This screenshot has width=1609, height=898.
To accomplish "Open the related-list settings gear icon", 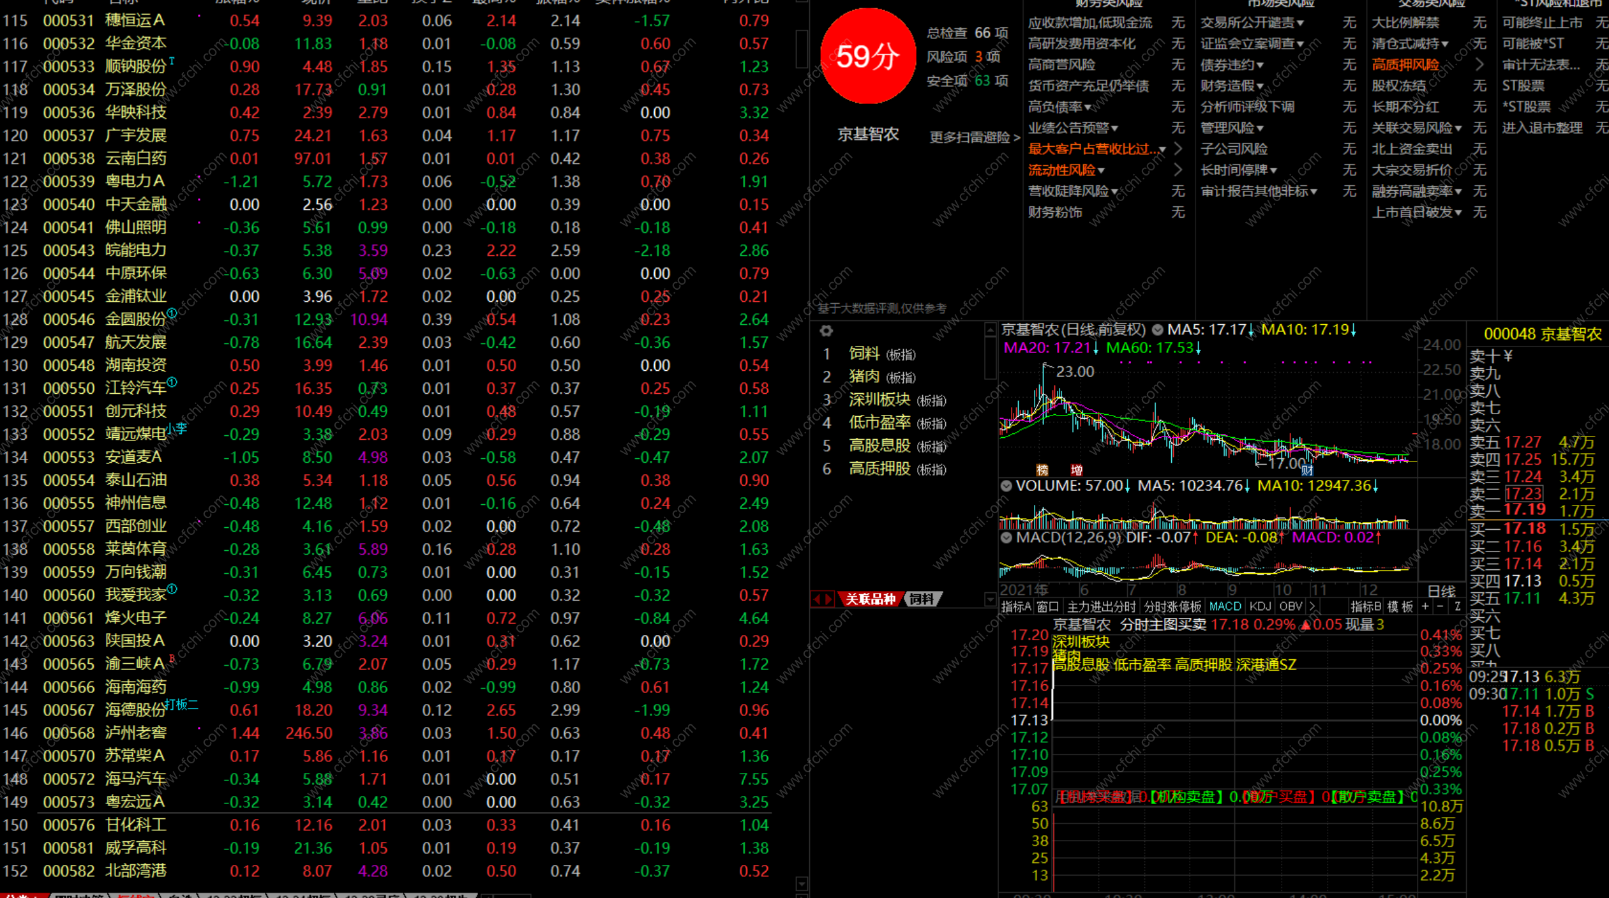I will click(x=826, y=331).
